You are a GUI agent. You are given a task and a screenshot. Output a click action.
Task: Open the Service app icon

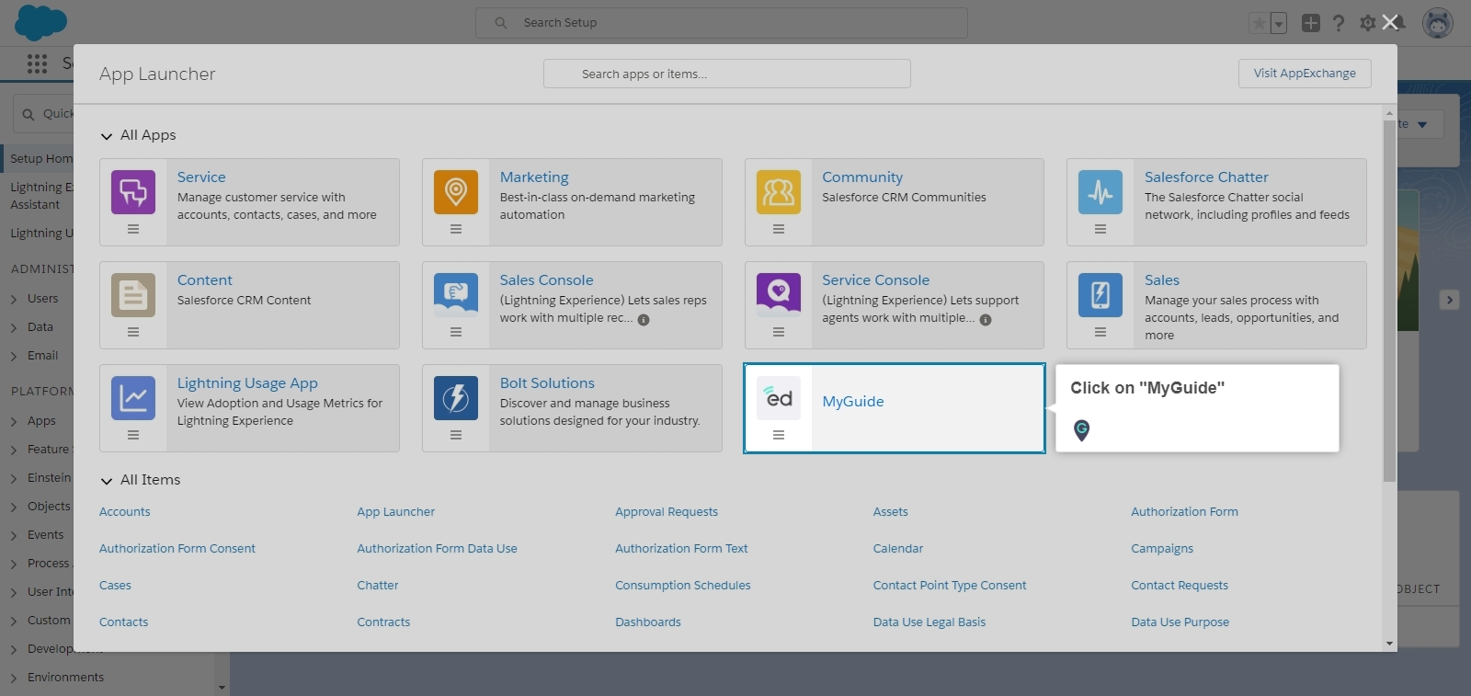(133, 192)
